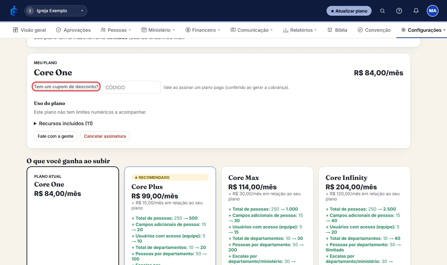This screenshot has width=447, height=265.
Task: Click the Pessoas people icon
Action: point(103,30)
